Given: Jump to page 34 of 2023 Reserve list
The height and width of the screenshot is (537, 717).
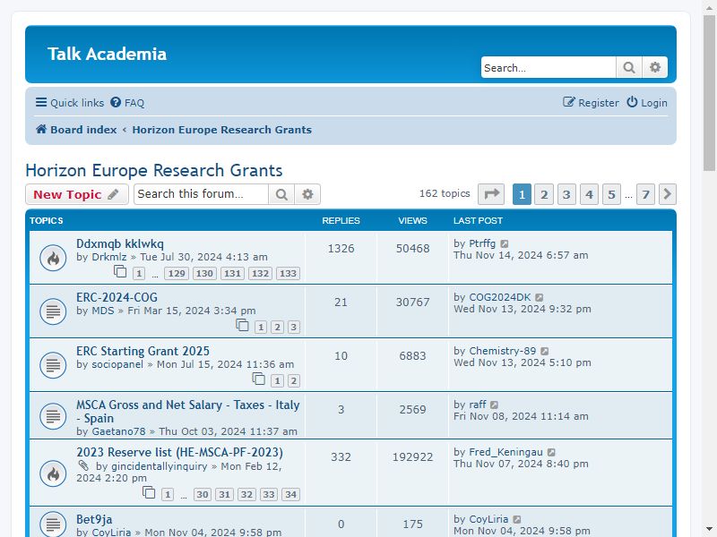Looking at the screenshot, I should tap(290, 495).
